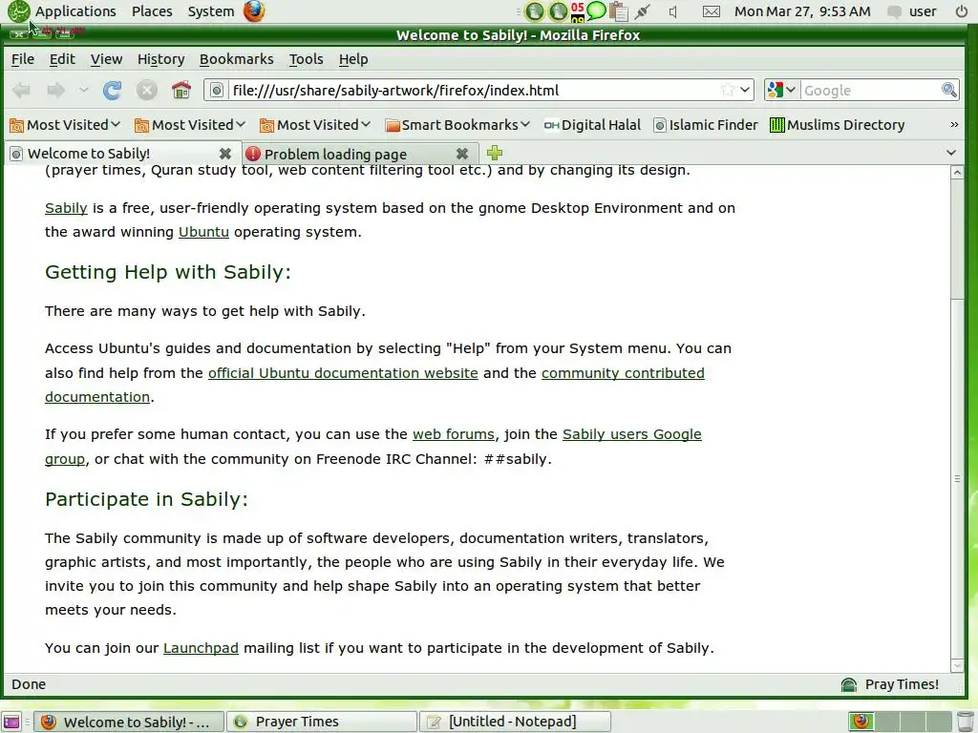Open the Digital Halal bookmark
This screenshot has height=733, width=978.
pos(592,125)
